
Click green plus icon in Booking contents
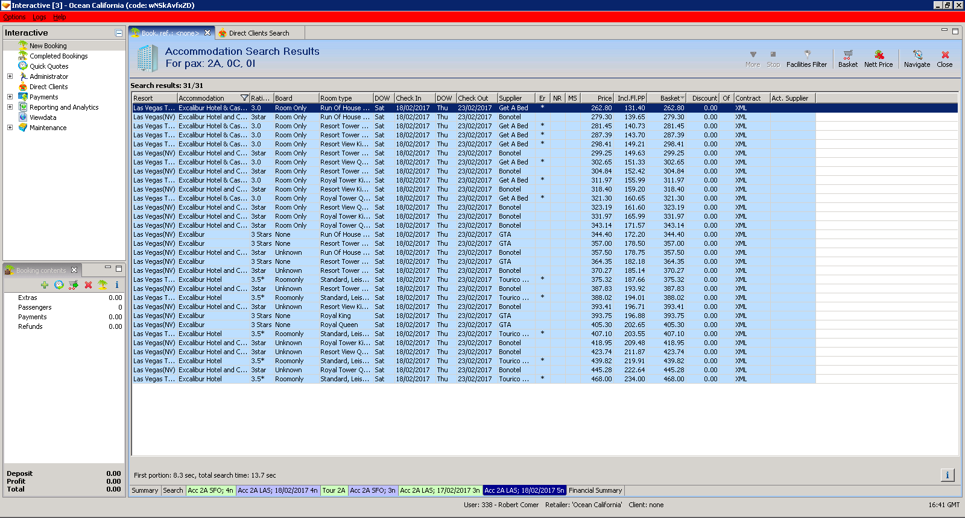45,285
